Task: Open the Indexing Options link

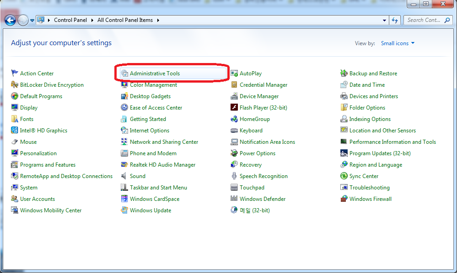Action: tap(370, 119)
